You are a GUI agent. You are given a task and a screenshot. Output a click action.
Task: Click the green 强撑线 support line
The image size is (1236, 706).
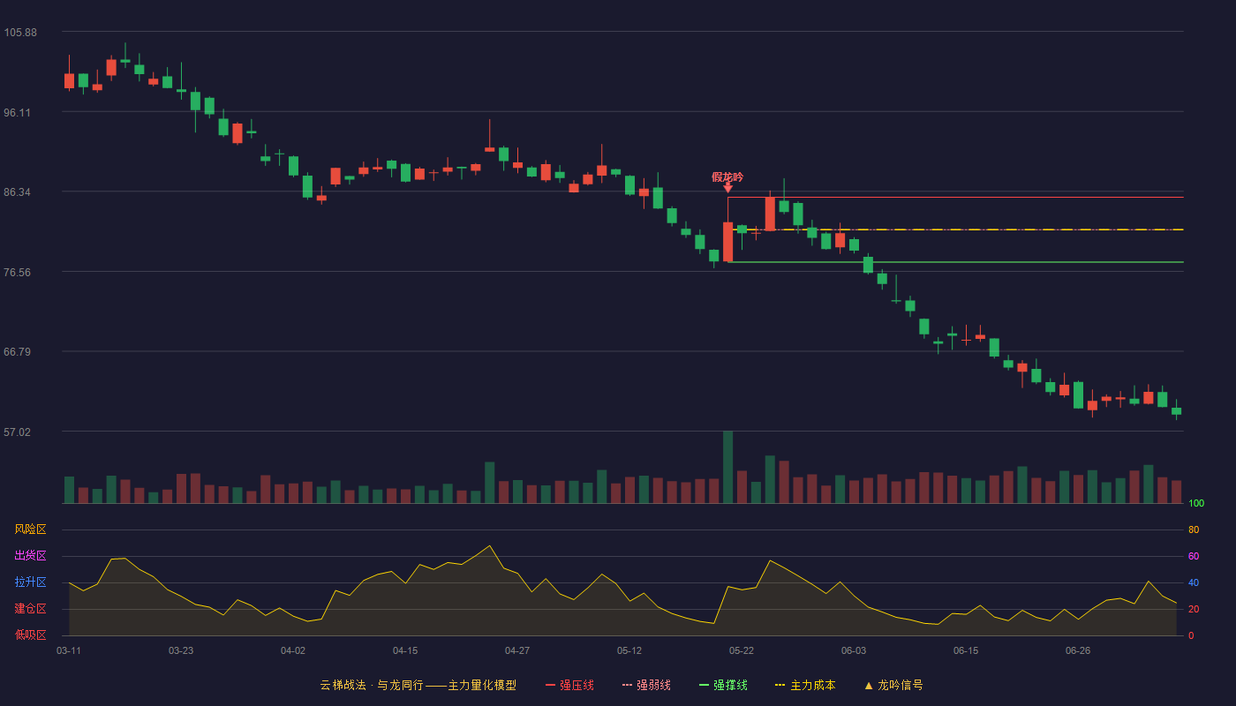(x=956, y=262)
